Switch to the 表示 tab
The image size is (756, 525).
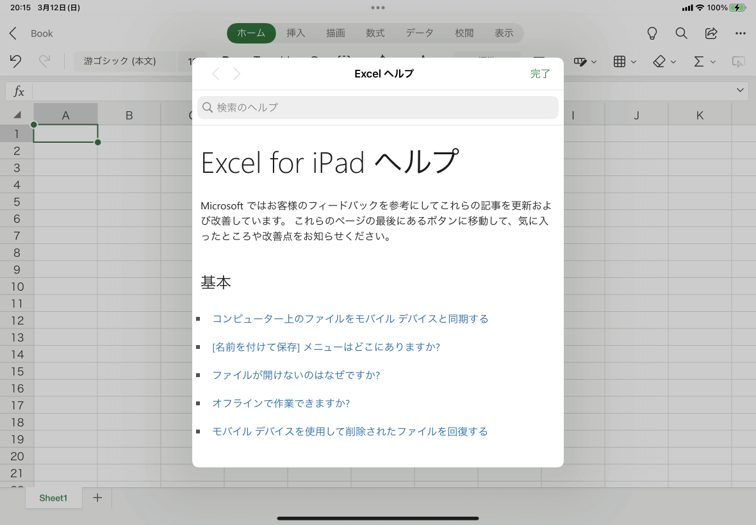point(504,33)
